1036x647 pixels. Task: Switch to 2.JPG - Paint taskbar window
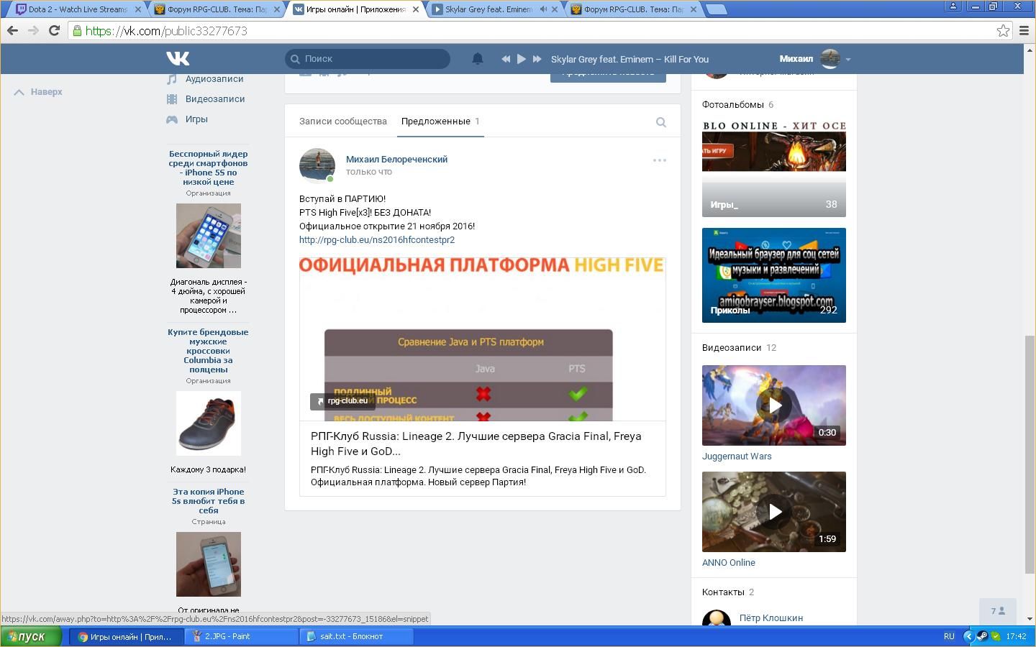point(242,636)
